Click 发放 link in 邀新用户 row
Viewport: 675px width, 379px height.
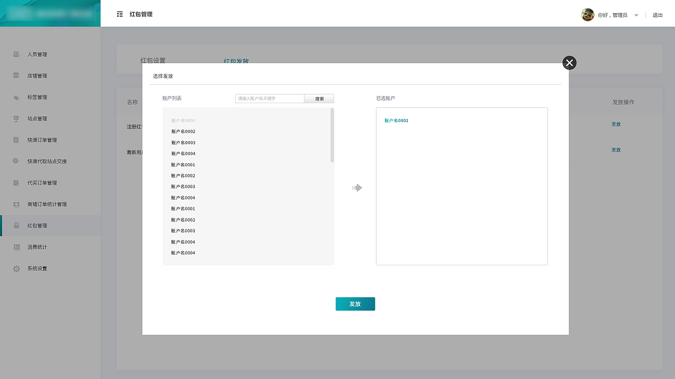pyautogui.click(x=616, y=150)
